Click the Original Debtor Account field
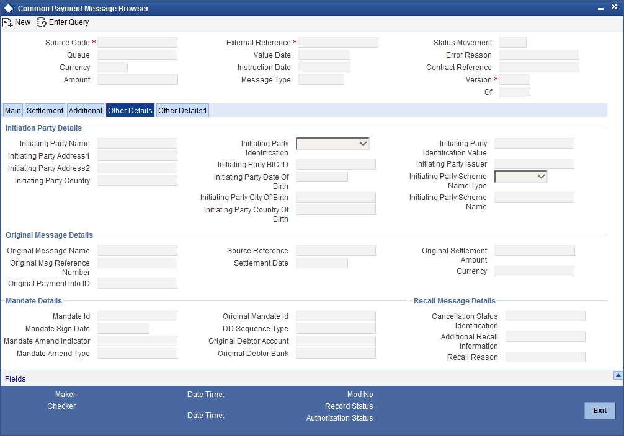Screen dimensions: 624x436 pyautogui.click(x=336, y=341)
